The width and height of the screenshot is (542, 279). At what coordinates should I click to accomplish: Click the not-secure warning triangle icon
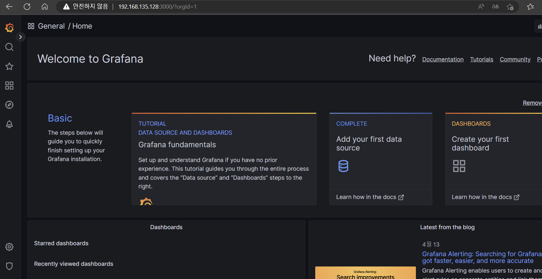(x=66, y=6)
